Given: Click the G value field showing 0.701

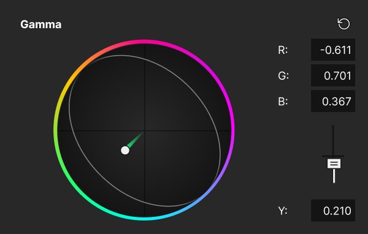Looking at the screenshot, I should click(x=333, y=75).
